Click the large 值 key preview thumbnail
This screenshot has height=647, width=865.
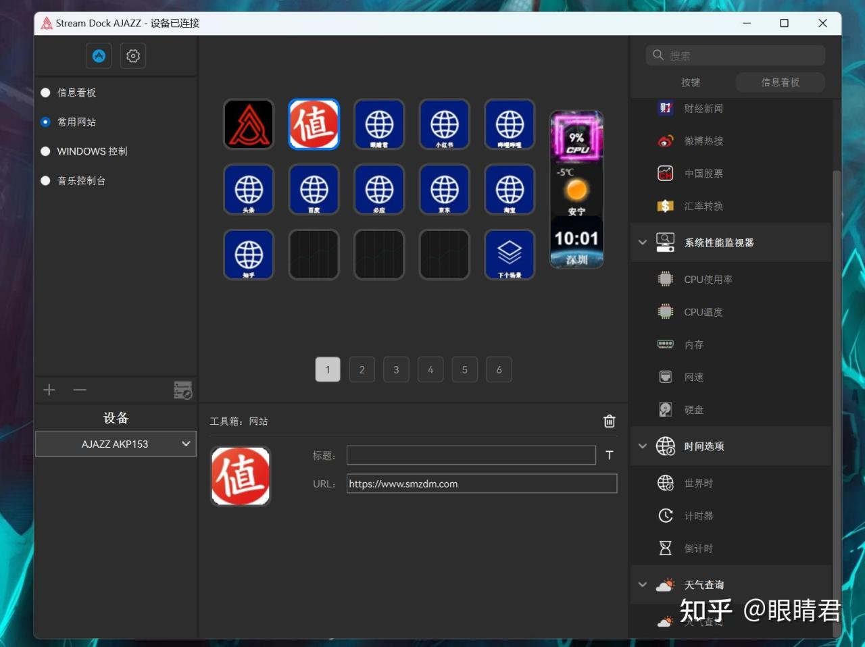point(241,476)
